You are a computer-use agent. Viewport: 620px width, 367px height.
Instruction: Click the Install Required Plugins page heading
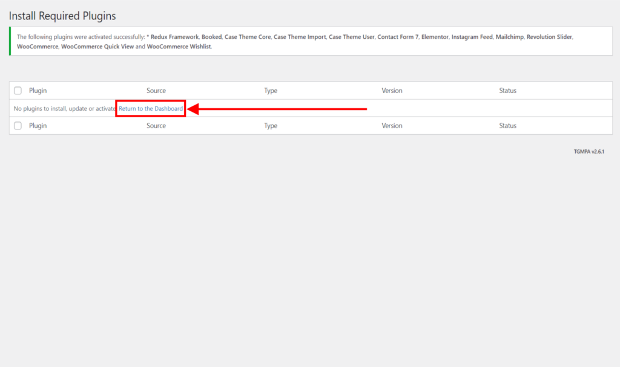tap(62, 16)
